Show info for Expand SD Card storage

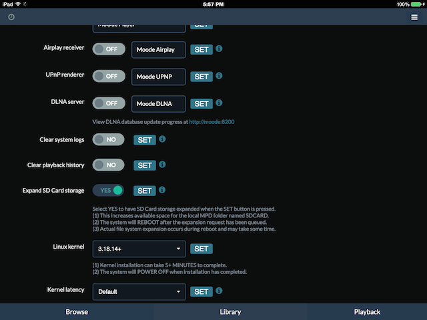click(x=162, y=190)
